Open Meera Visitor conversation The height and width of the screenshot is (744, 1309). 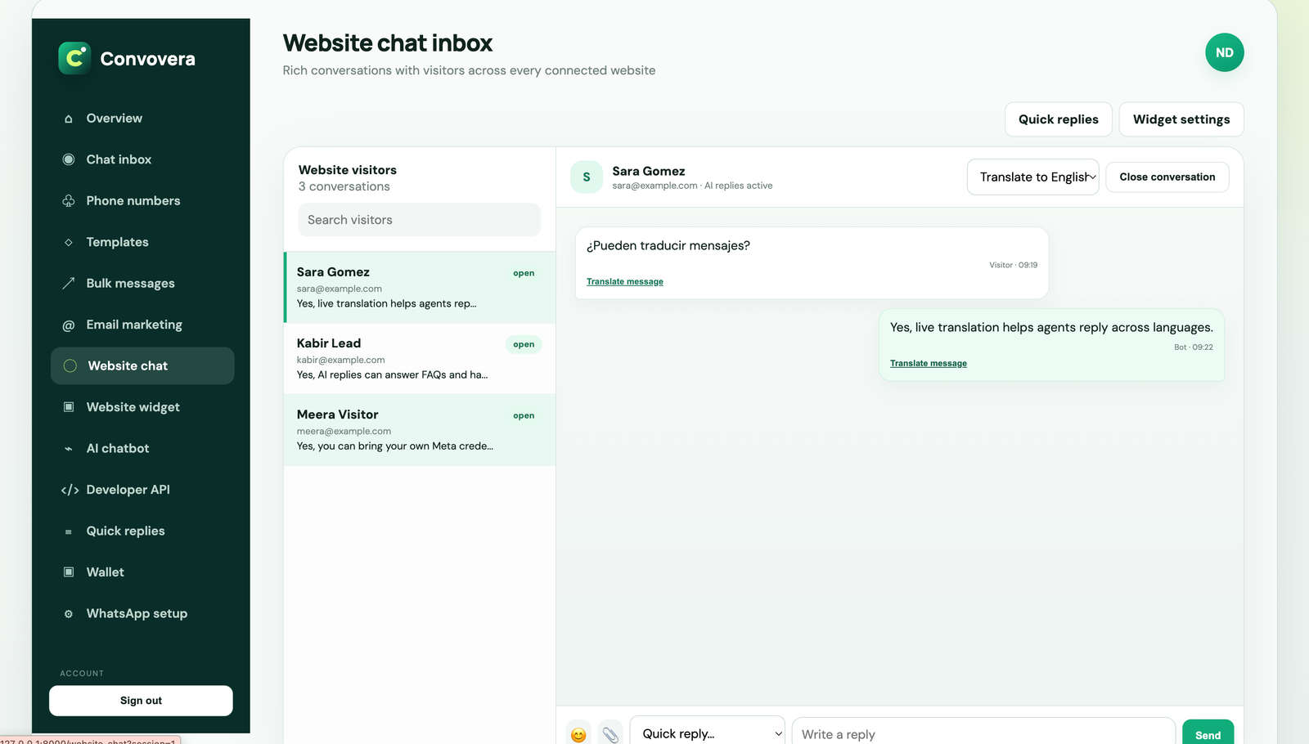pyautogui.click(x=419, y=430)
